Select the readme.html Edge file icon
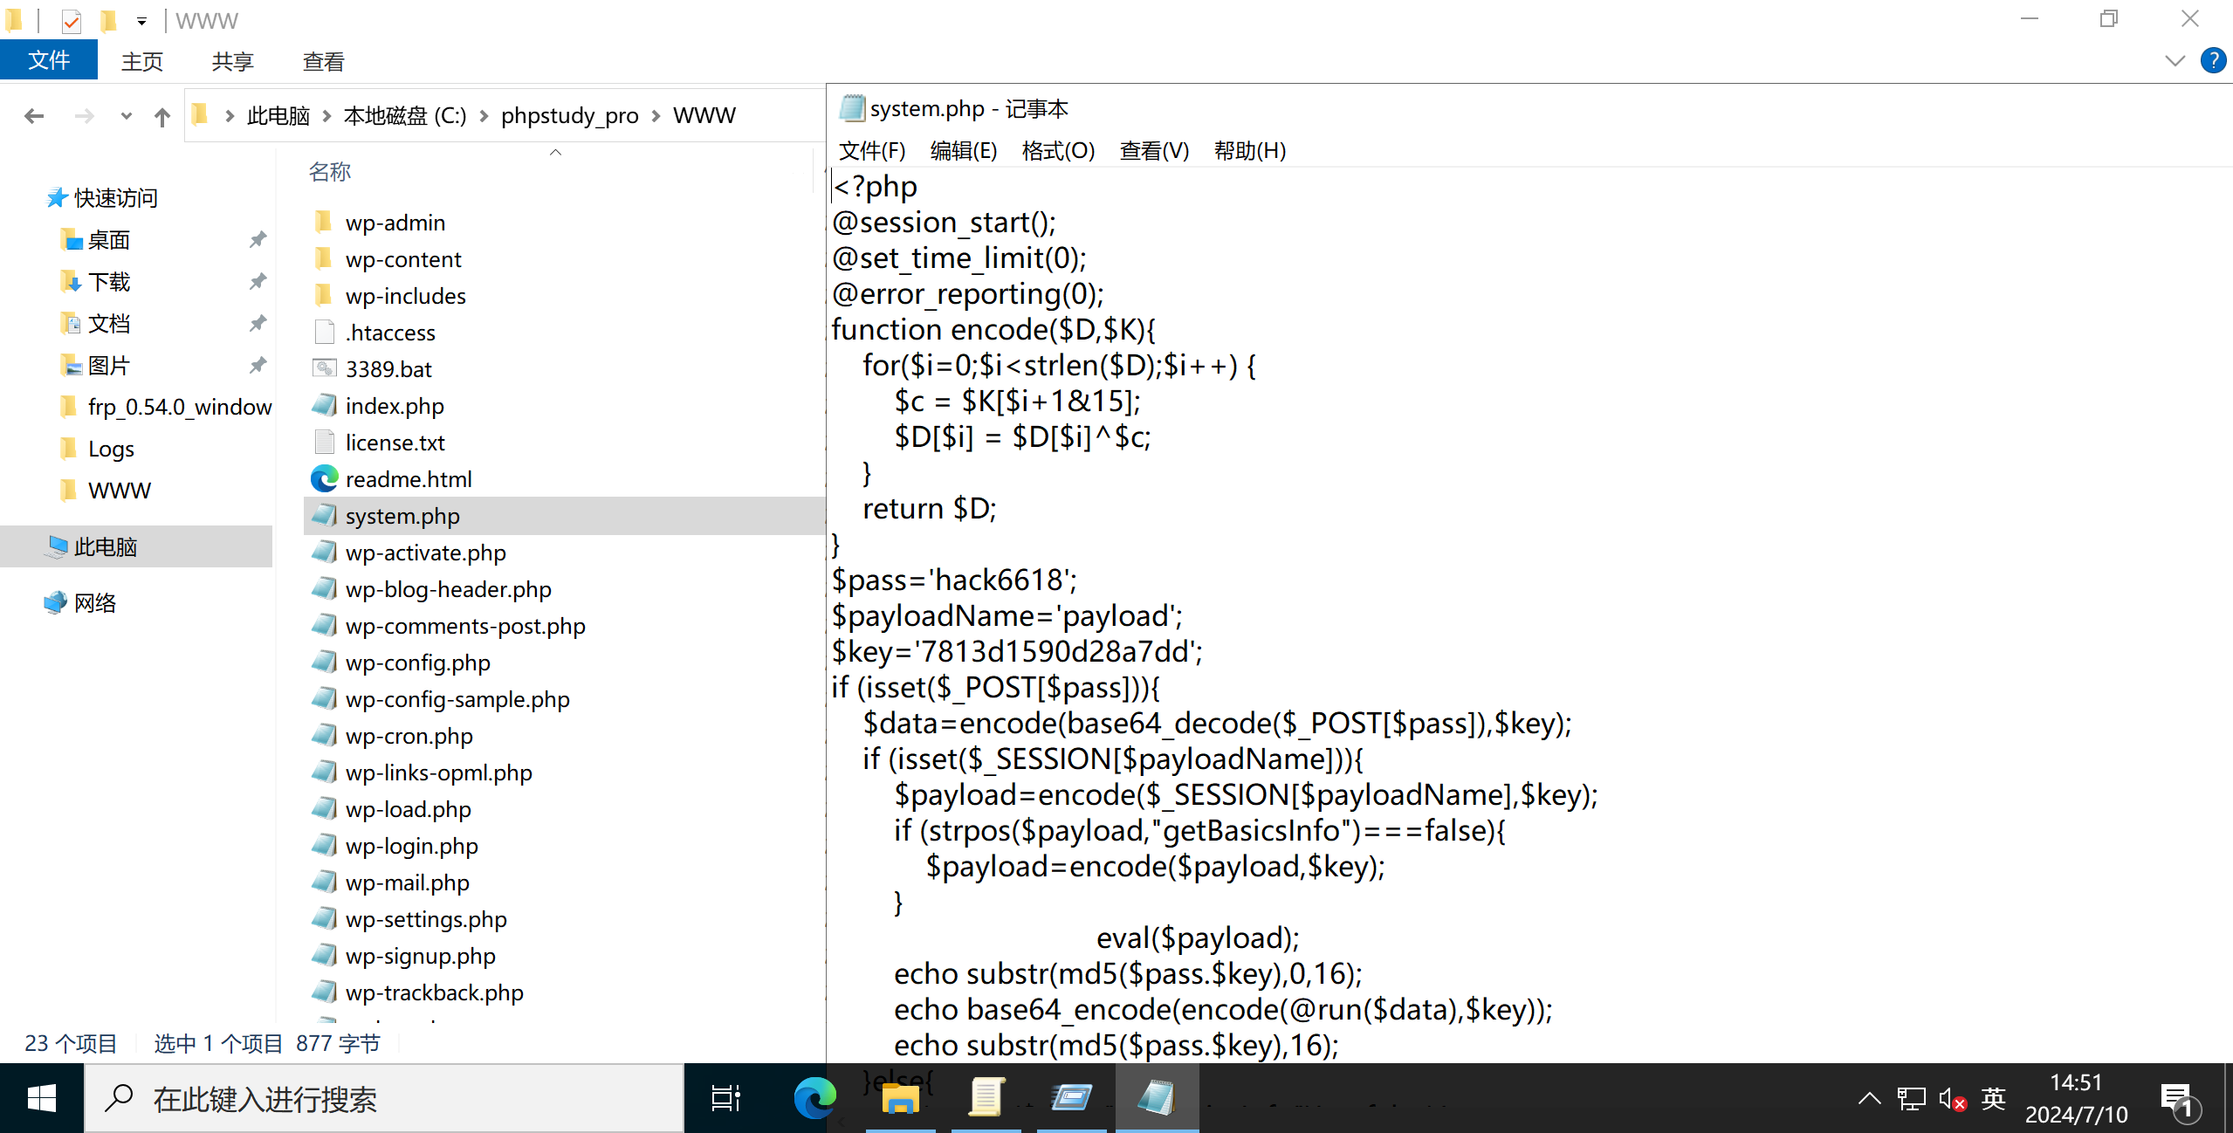Screen dimensions: 2233x1133 pos(325,479)
